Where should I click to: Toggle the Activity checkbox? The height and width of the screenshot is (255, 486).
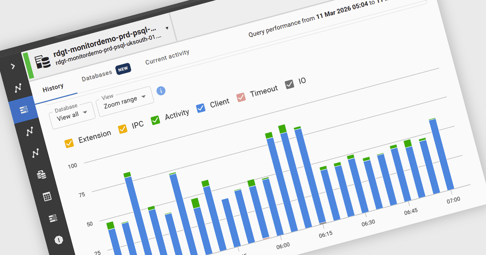coord(156,120)
